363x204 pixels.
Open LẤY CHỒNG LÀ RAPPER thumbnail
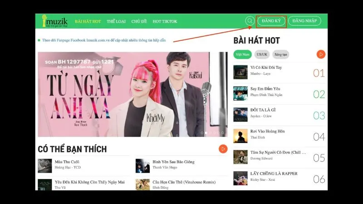pos(240,178)
